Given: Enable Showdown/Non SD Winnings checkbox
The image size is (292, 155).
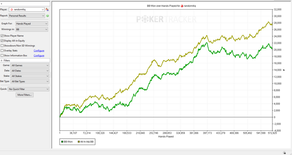Looking at the screenshot, I should [2, 46].
